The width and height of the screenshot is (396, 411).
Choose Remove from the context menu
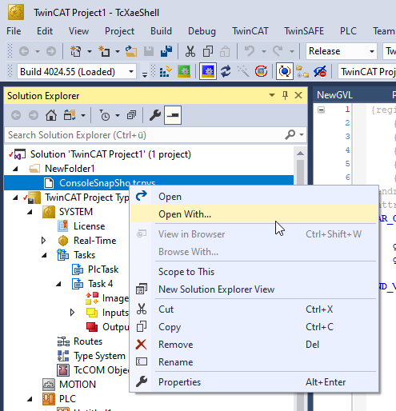coord(254,345)
